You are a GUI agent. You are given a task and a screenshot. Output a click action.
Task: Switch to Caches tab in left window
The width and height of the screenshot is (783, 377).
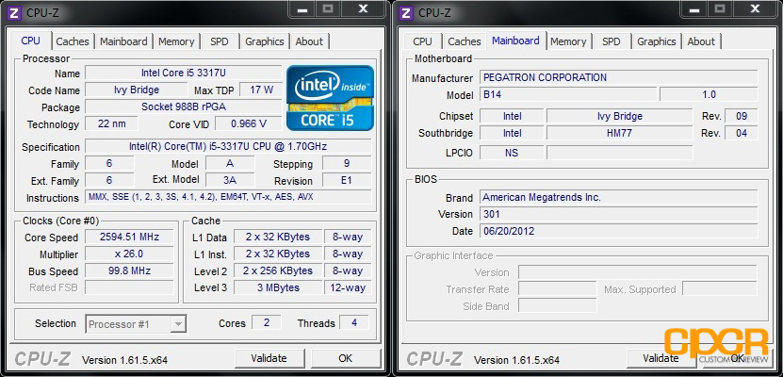pyautogui.click(x=73, y=41)
